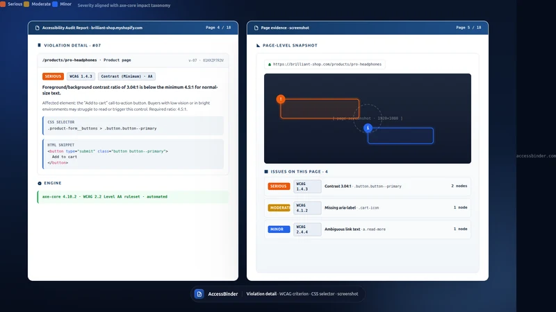The width and height of the screenshot is (556, 312).
Task: Click the SERIOUS badge in issues list
Action: 279,187
